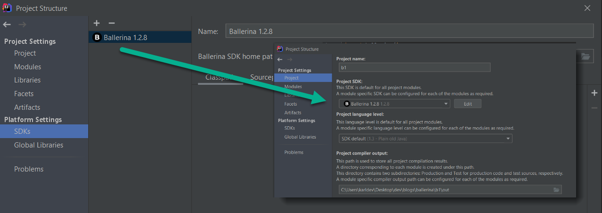602x213 pixels.
Task: Open Problems in outer window sidebar
Action: tap(29, 169)
